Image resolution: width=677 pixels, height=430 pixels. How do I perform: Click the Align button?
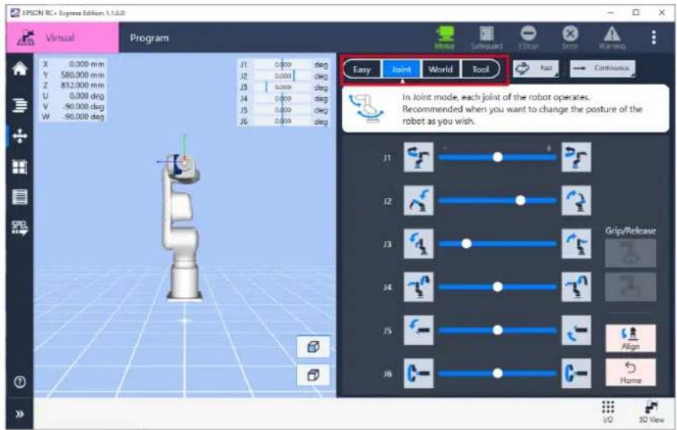click(x=631, y=338)
